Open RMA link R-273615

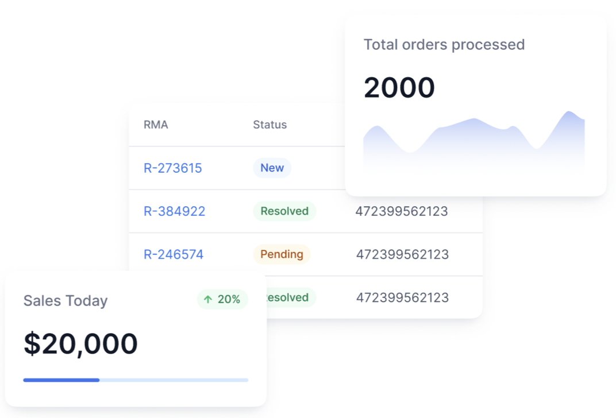173,168
